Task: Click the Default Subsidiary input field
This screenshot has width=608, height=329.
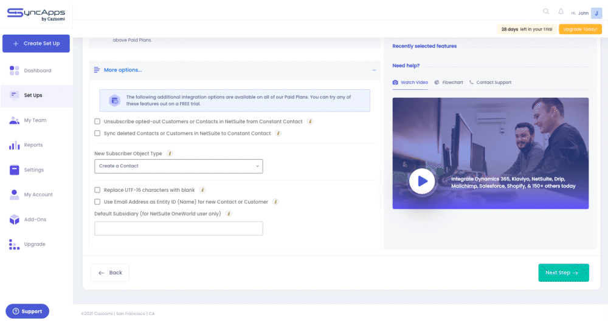Action: click(x=178, y=228)
